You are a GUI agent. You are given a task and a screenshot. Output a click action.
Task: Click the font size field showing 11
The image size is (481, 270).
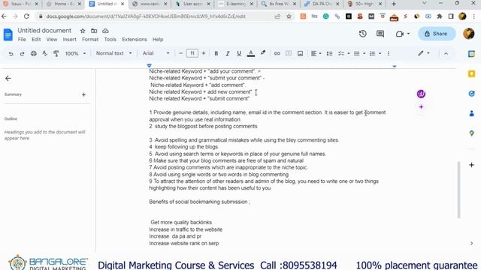(x=192, y=53)
